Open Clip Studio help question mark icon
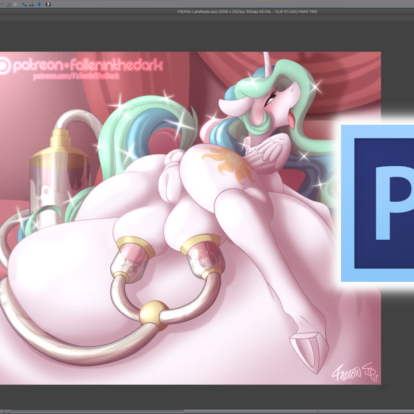Screen dimensions: 414x414 point(48,4)
